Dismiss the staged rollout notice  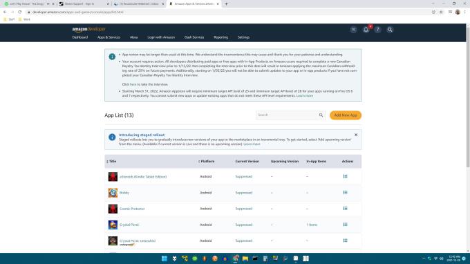click(x=356, y=135)
